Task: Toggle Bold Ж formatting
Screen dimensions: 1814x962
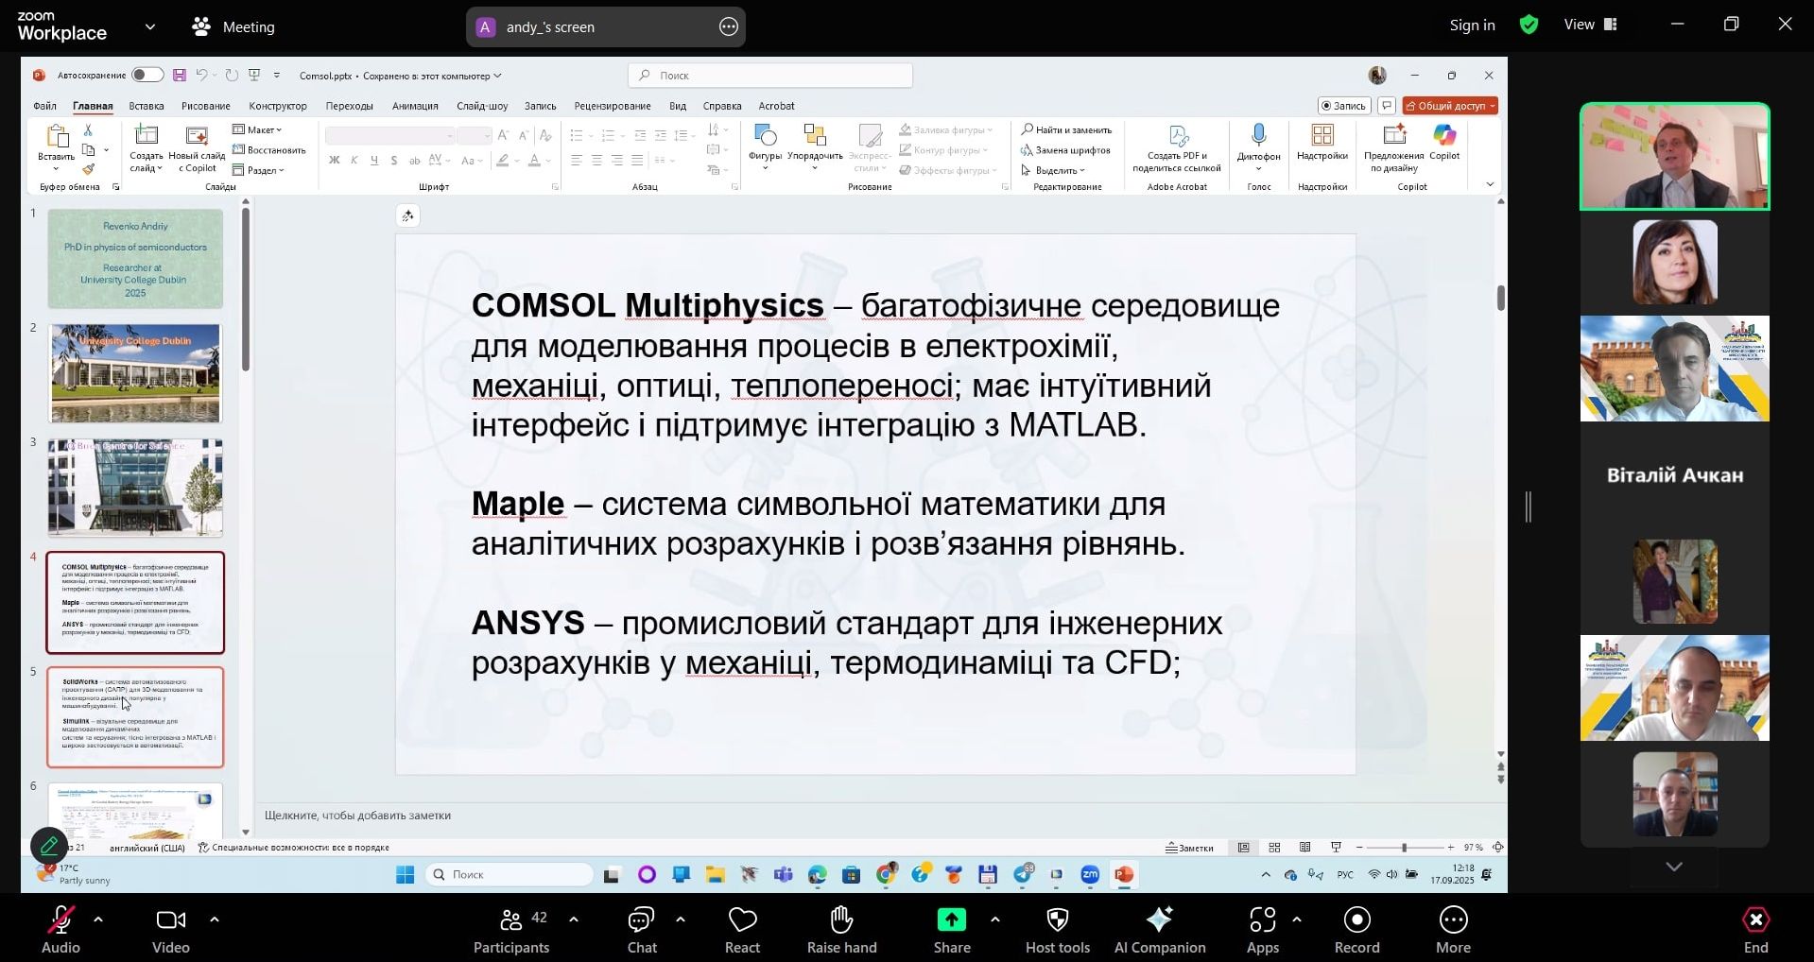Action: tap(334, 161)
